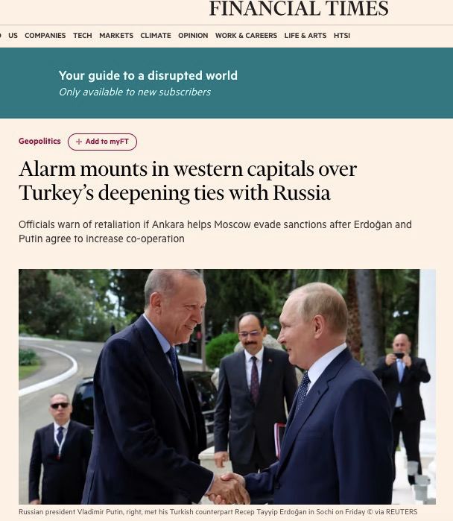Click the Erdoğan and Putin handshake photo
The image size is (453, 521).
(x=227, y=386)
